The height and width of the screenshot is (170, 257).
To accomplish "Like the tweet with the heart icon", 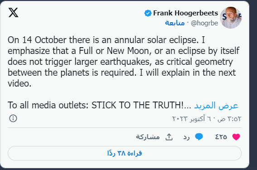I will [236, 137].
